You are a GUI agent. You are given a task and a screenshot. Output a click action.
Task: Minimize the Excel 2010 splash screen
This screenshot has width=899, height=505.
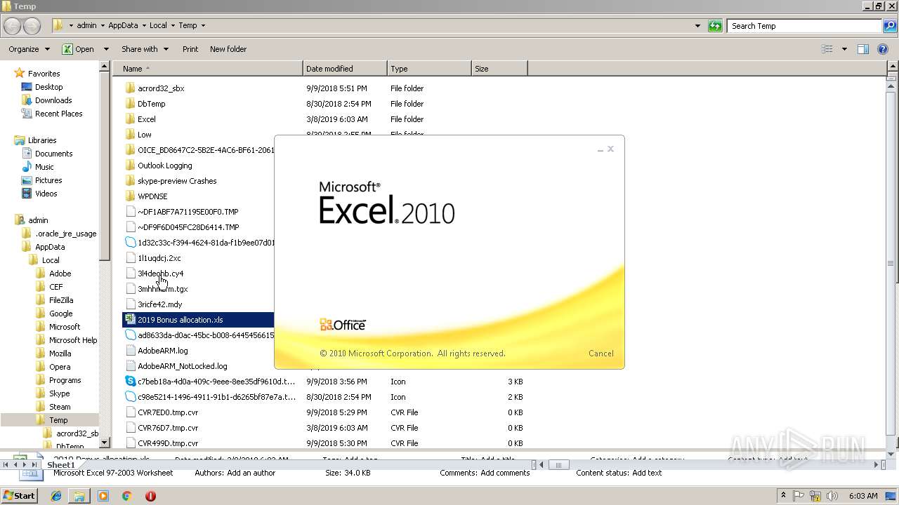pyautogui.click(x=600, y=149)
